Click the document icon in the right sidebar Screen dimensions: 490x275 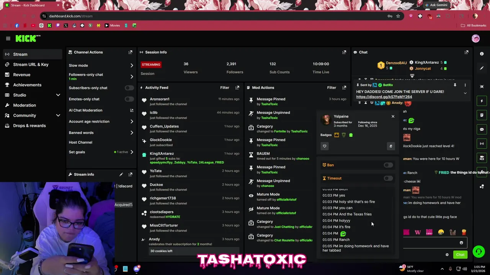tap(482, 115)
